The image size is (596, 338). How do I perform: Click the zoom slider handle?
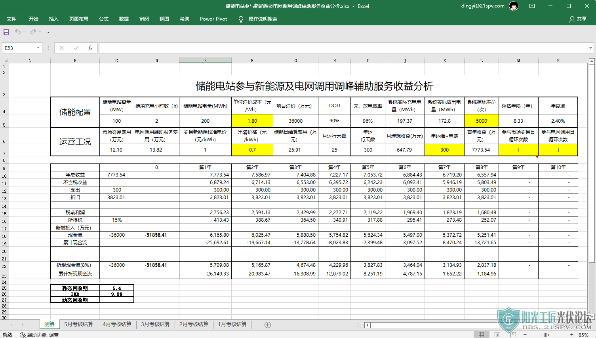(x=546, y=335)
